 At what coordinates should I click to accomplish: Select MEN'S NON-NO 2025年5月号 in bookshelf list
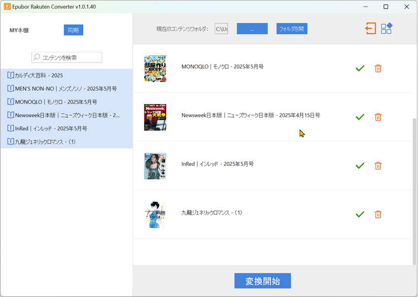(66, 89)
